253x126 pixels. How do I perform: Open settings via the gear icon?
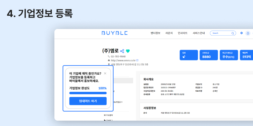click(242, 33)
